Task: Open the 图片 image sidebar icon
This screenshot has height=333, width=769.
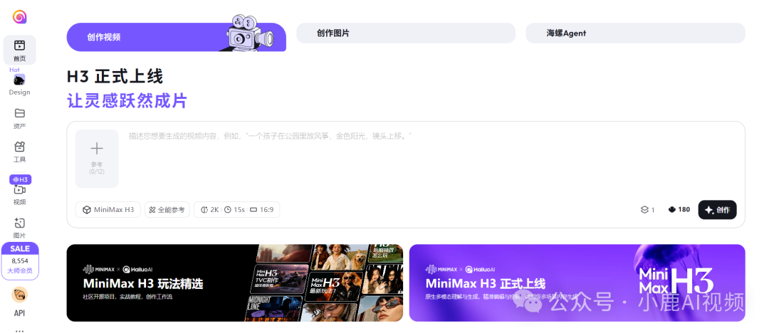Action: (x=20, y=228)
